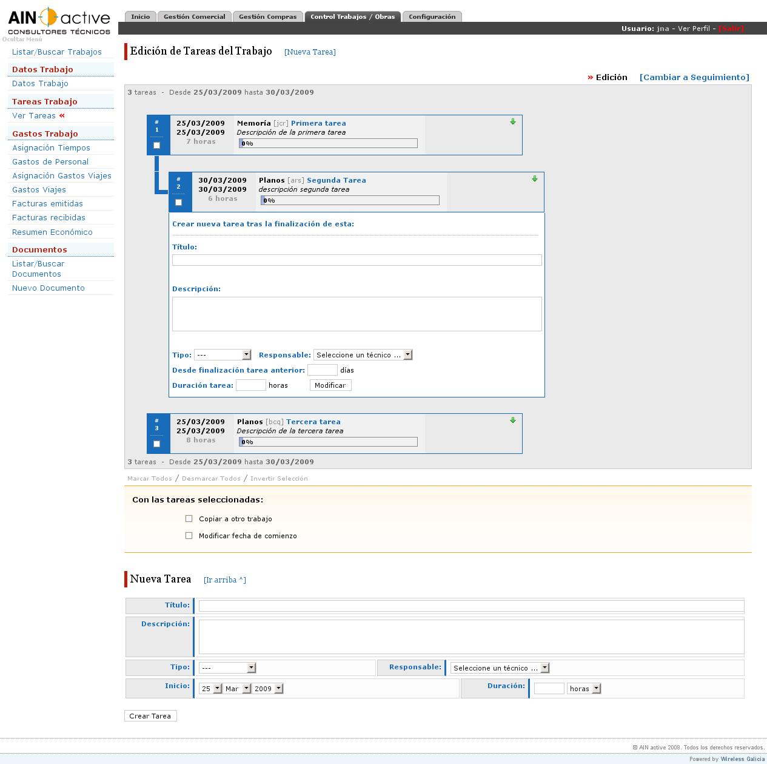Check Modificar fecha de comienzo
The height and width of the screenshot is (764, 767).
(189, 536)
